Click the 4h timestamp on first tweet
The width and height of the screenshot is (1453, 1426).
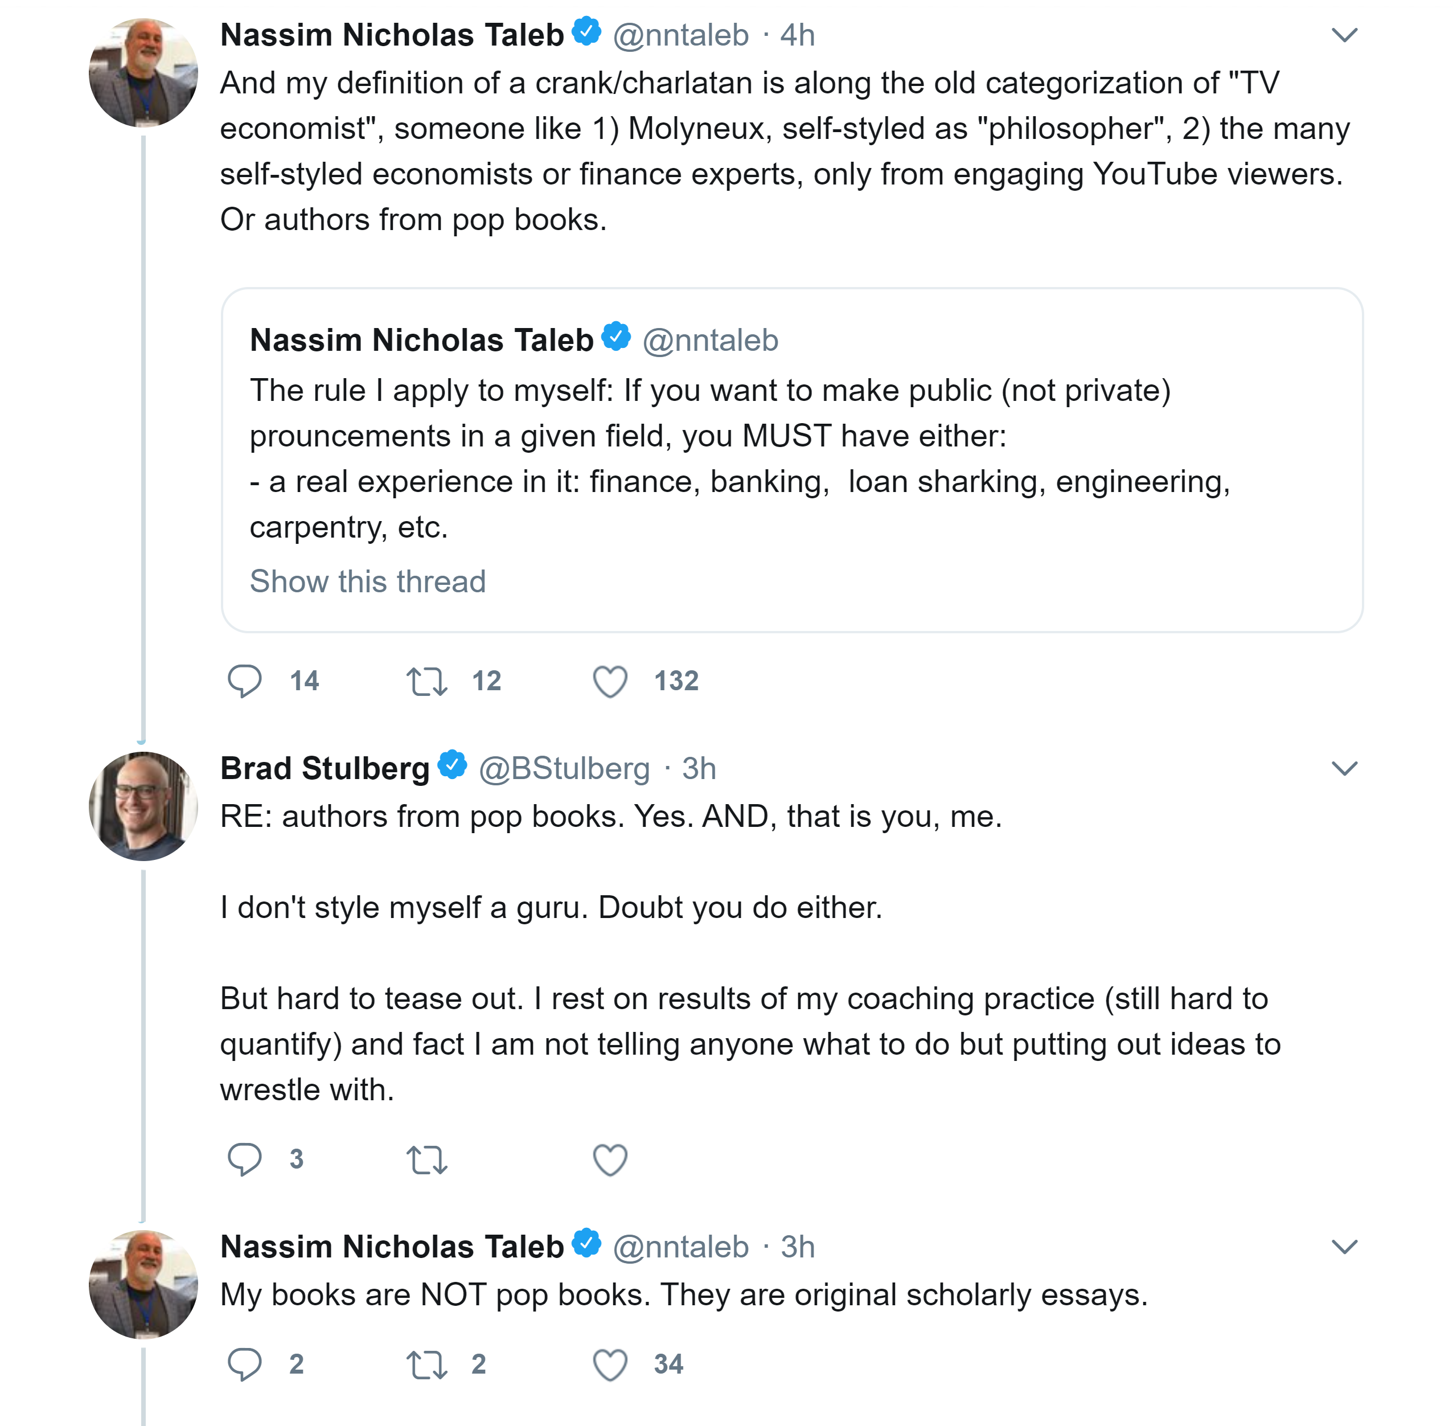point(797,35)
